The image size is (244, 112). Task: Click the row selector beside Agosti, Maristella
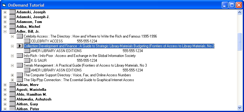coord(12,90)
